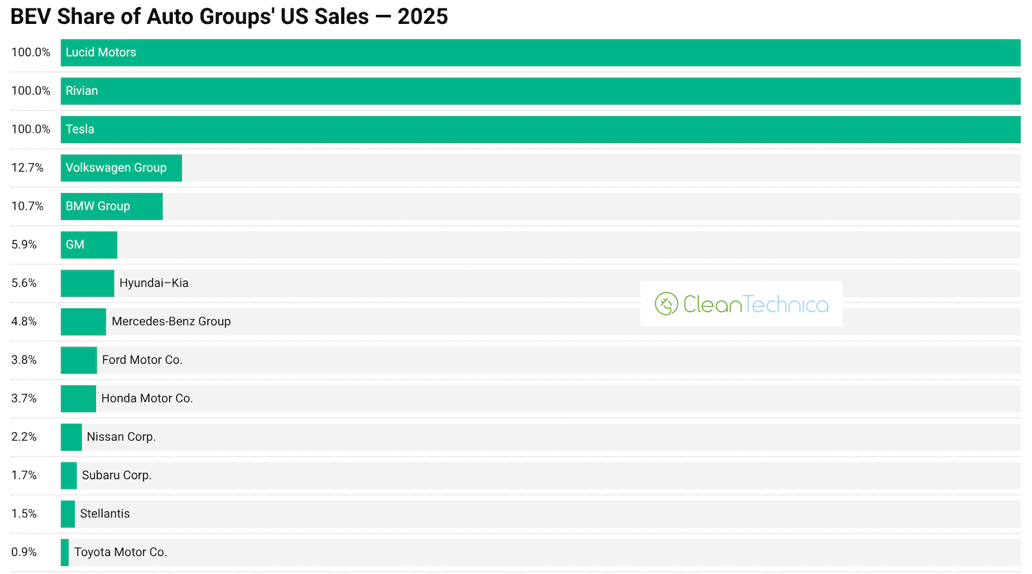Click the green Volkswagen Group bar
This screenshot has width=1032, height=574.
pyautogui.click(x=121, y=168)
